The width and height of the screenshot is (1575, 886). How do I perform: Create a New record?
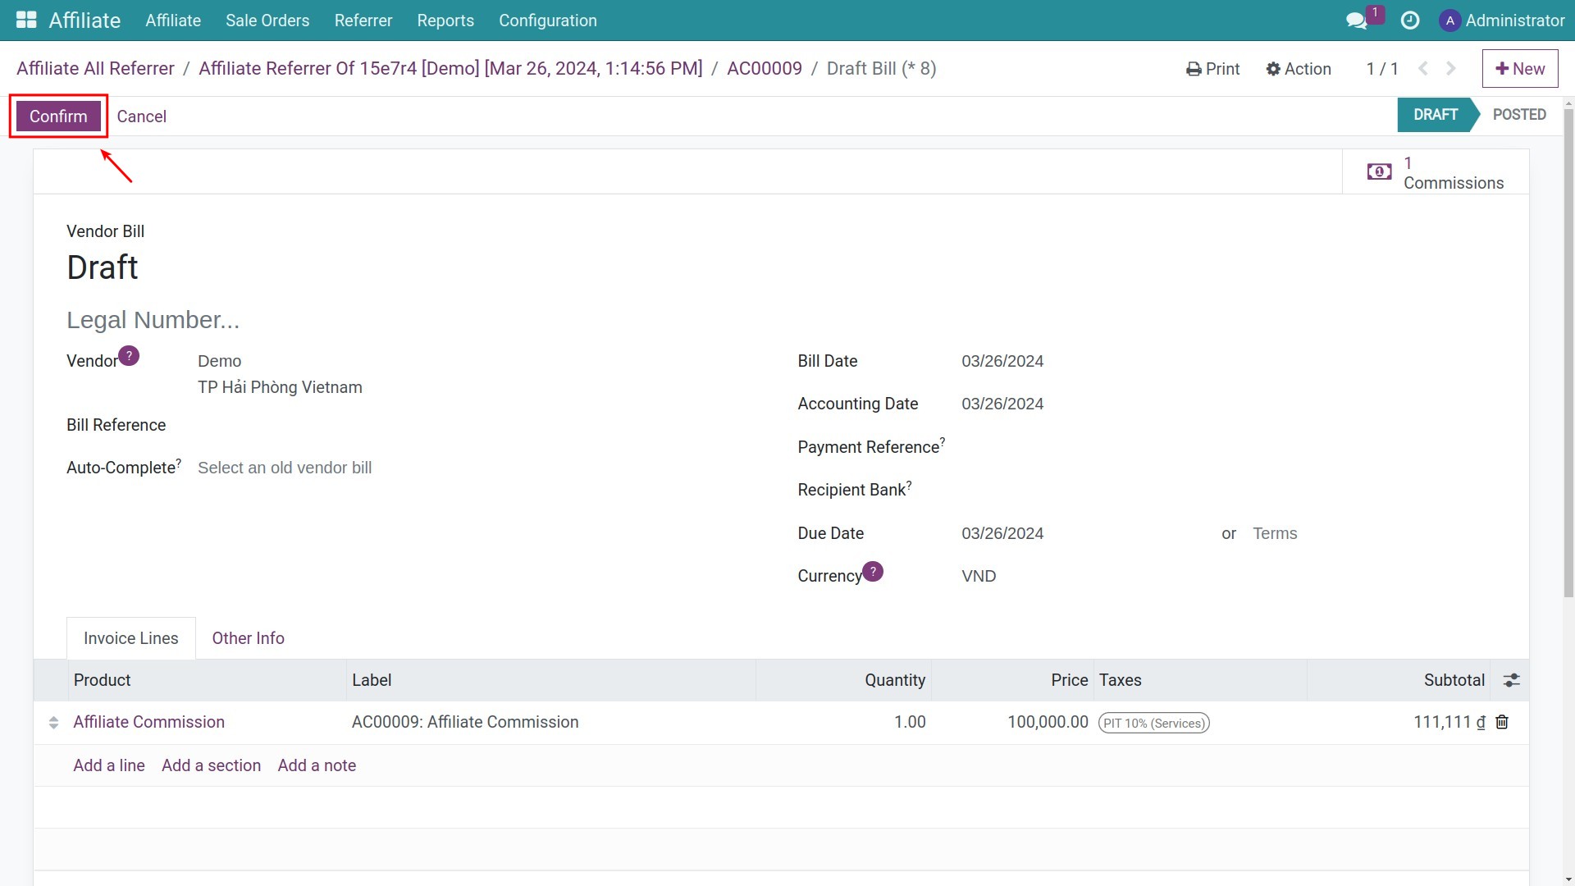[1520, 69]
